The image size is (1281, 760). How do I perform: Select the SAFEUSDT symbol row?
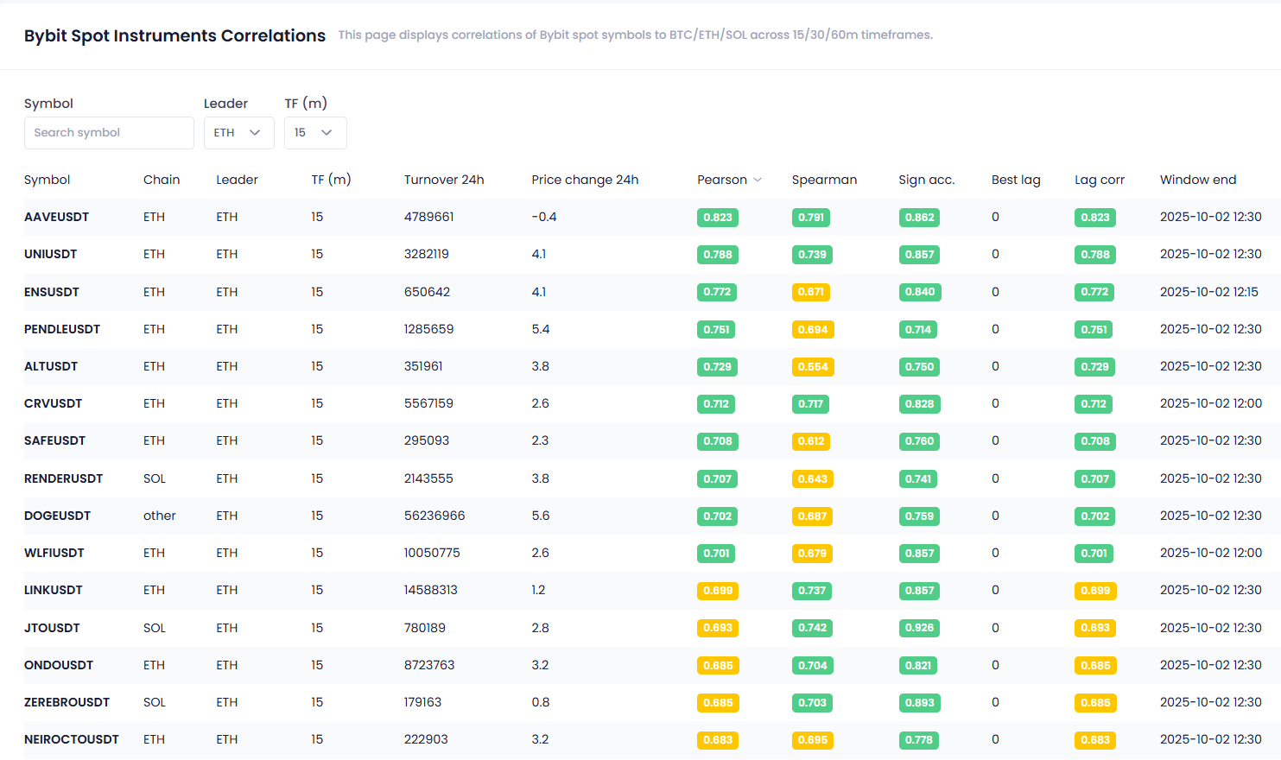[652, 440]
